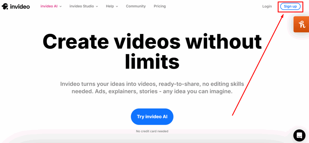Click the 'Create videos without limits' headline
309x143 pixels.
[152, 51]
